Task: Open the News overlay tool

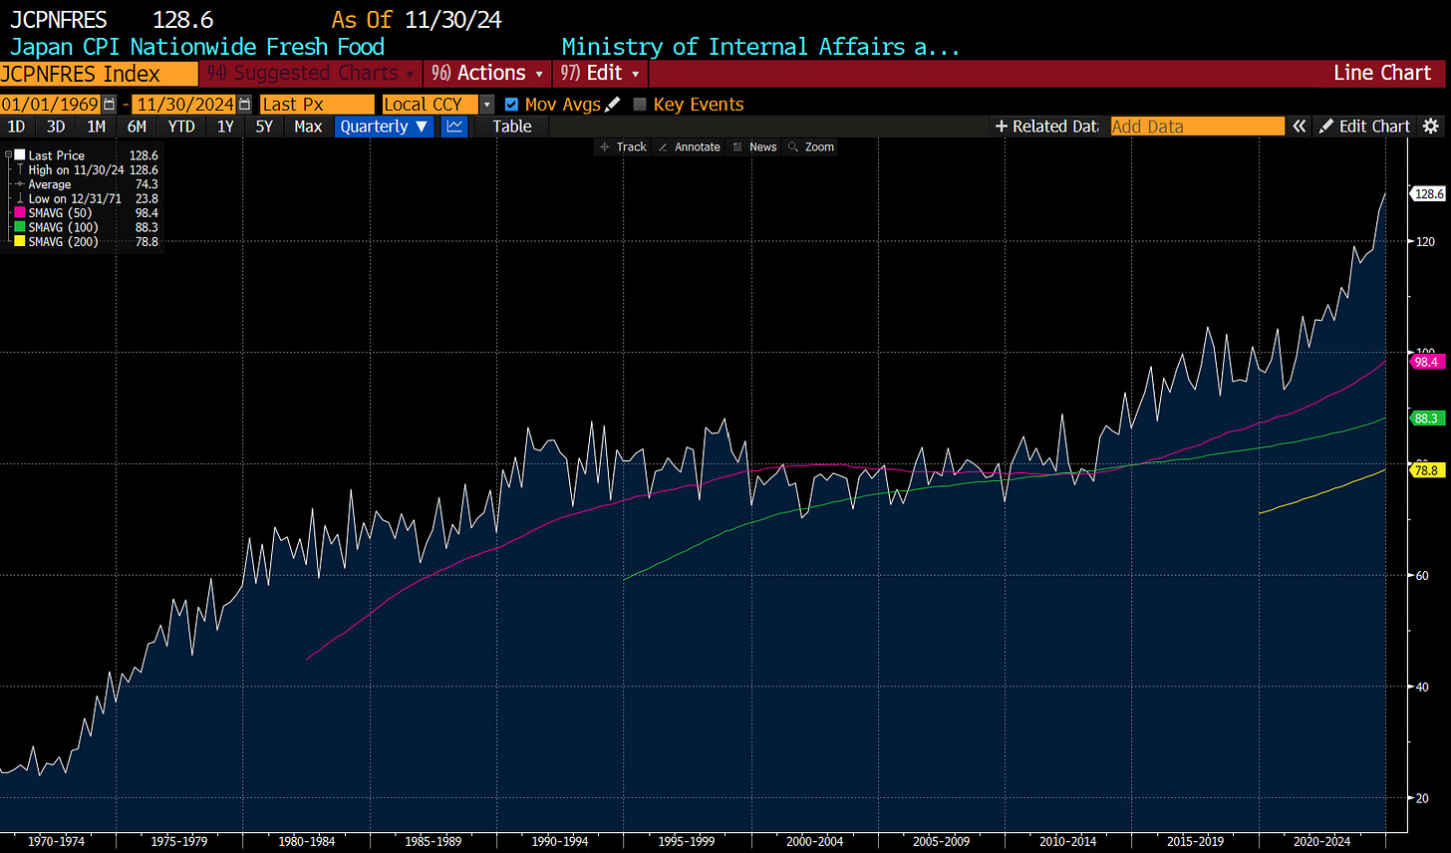Action: pyautogui.click(x=754, y=146)
